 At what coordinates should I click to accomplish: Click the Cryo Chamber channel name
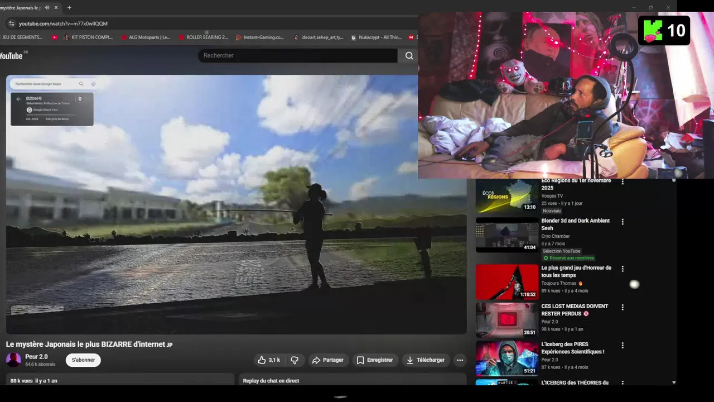coord(556,236)
